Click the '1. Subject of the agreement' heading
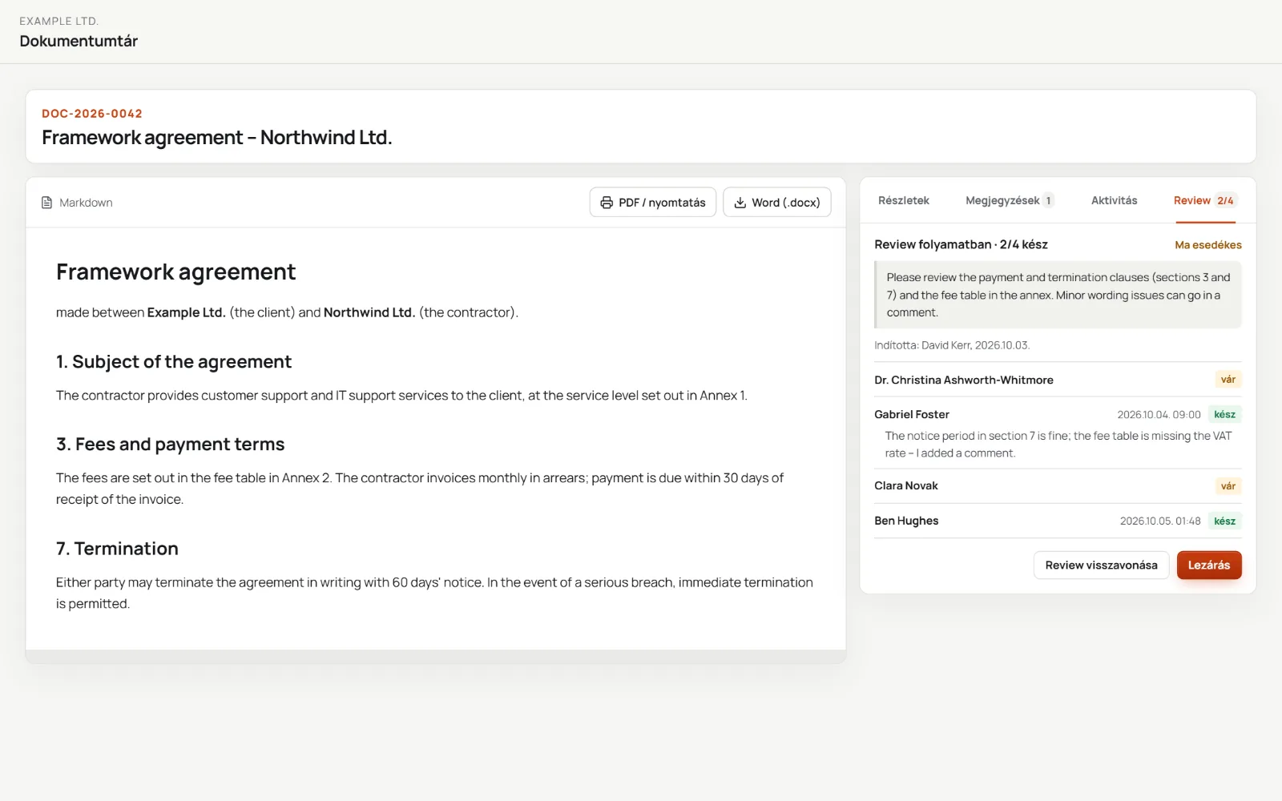The height and width of the screenshot is (801, 1282). [x=174, y=362]
